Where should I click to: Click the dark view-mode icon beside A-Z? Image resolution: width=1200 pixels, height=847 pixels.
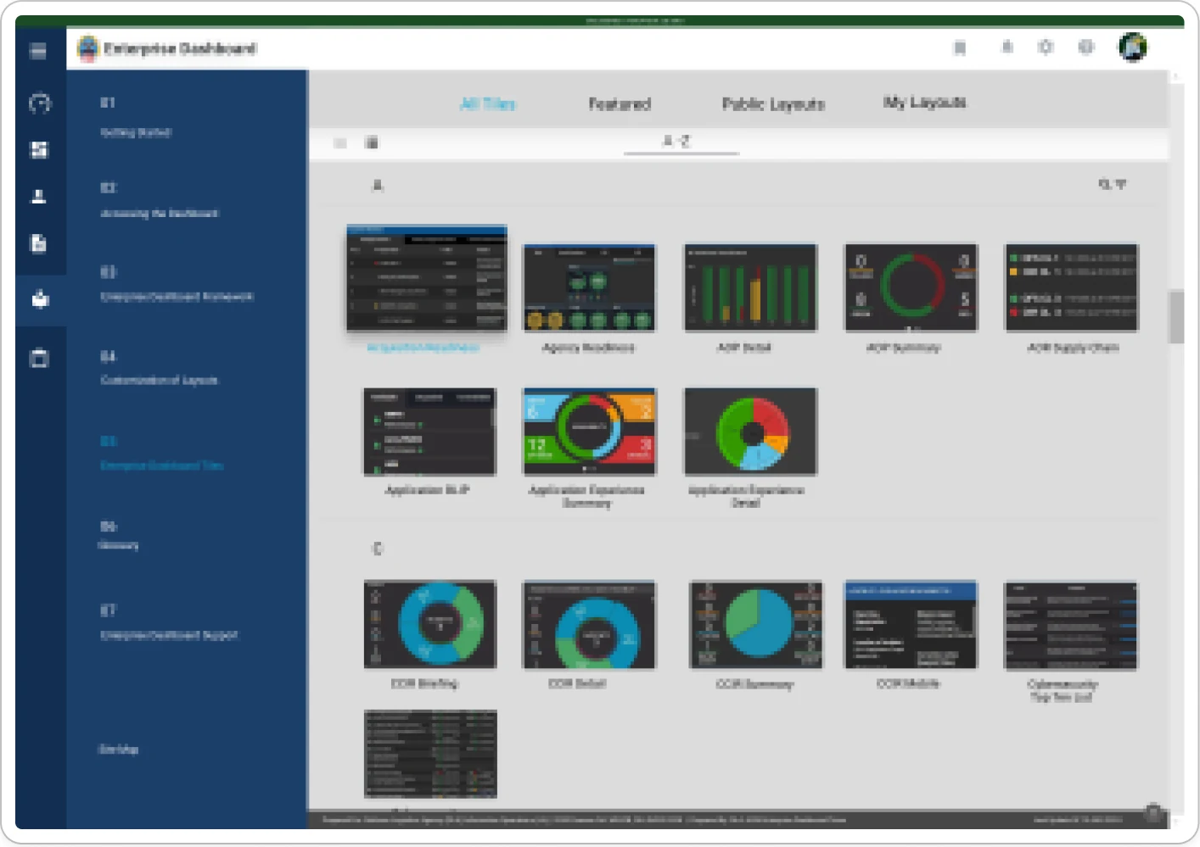pyautogui.click(x=372, y=142)
